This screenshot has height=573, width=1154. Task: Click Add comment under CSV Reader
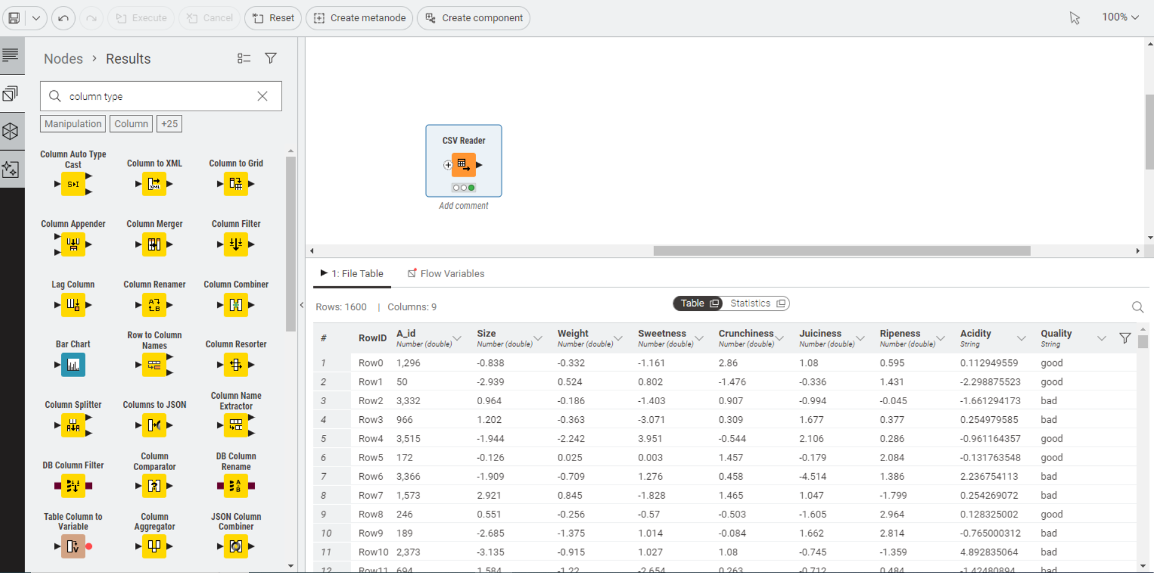tap(464, 206)
